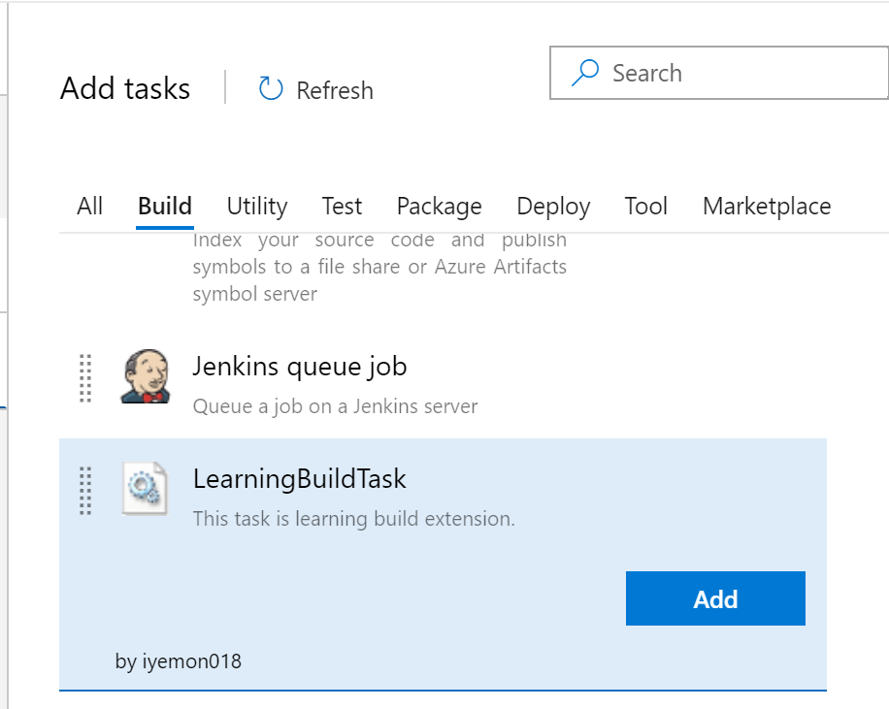Image resolution: width=889 pixels, height=709 pixels.
Task: Click the Refresh circular arrow icon
Action: pyautogui.click(x=271, y=89)
